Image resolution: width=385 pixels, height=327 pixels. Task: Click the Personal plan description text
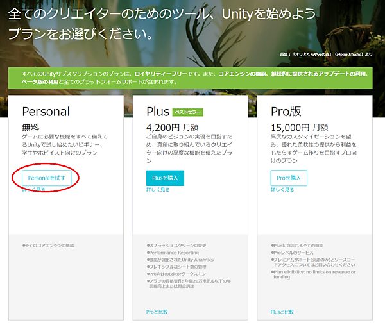tap(65, 144)
